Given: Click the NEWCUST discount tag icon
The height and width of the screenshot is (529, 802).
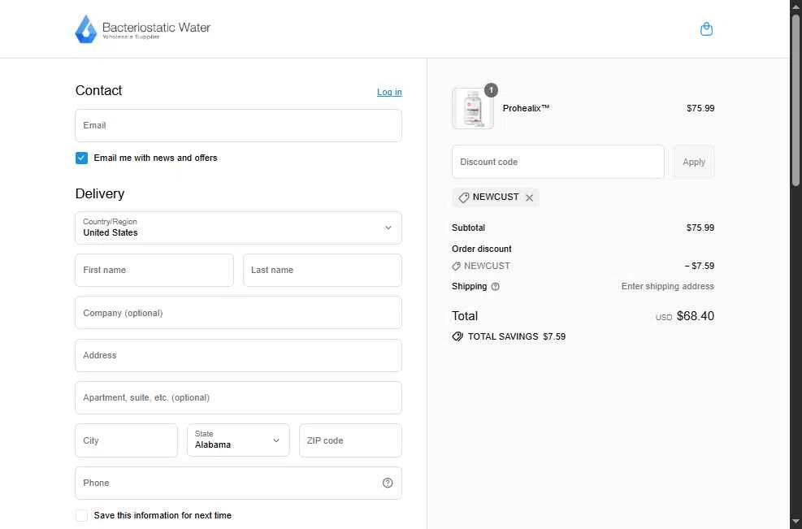Looking at the screenshot, I should [463, 197].
